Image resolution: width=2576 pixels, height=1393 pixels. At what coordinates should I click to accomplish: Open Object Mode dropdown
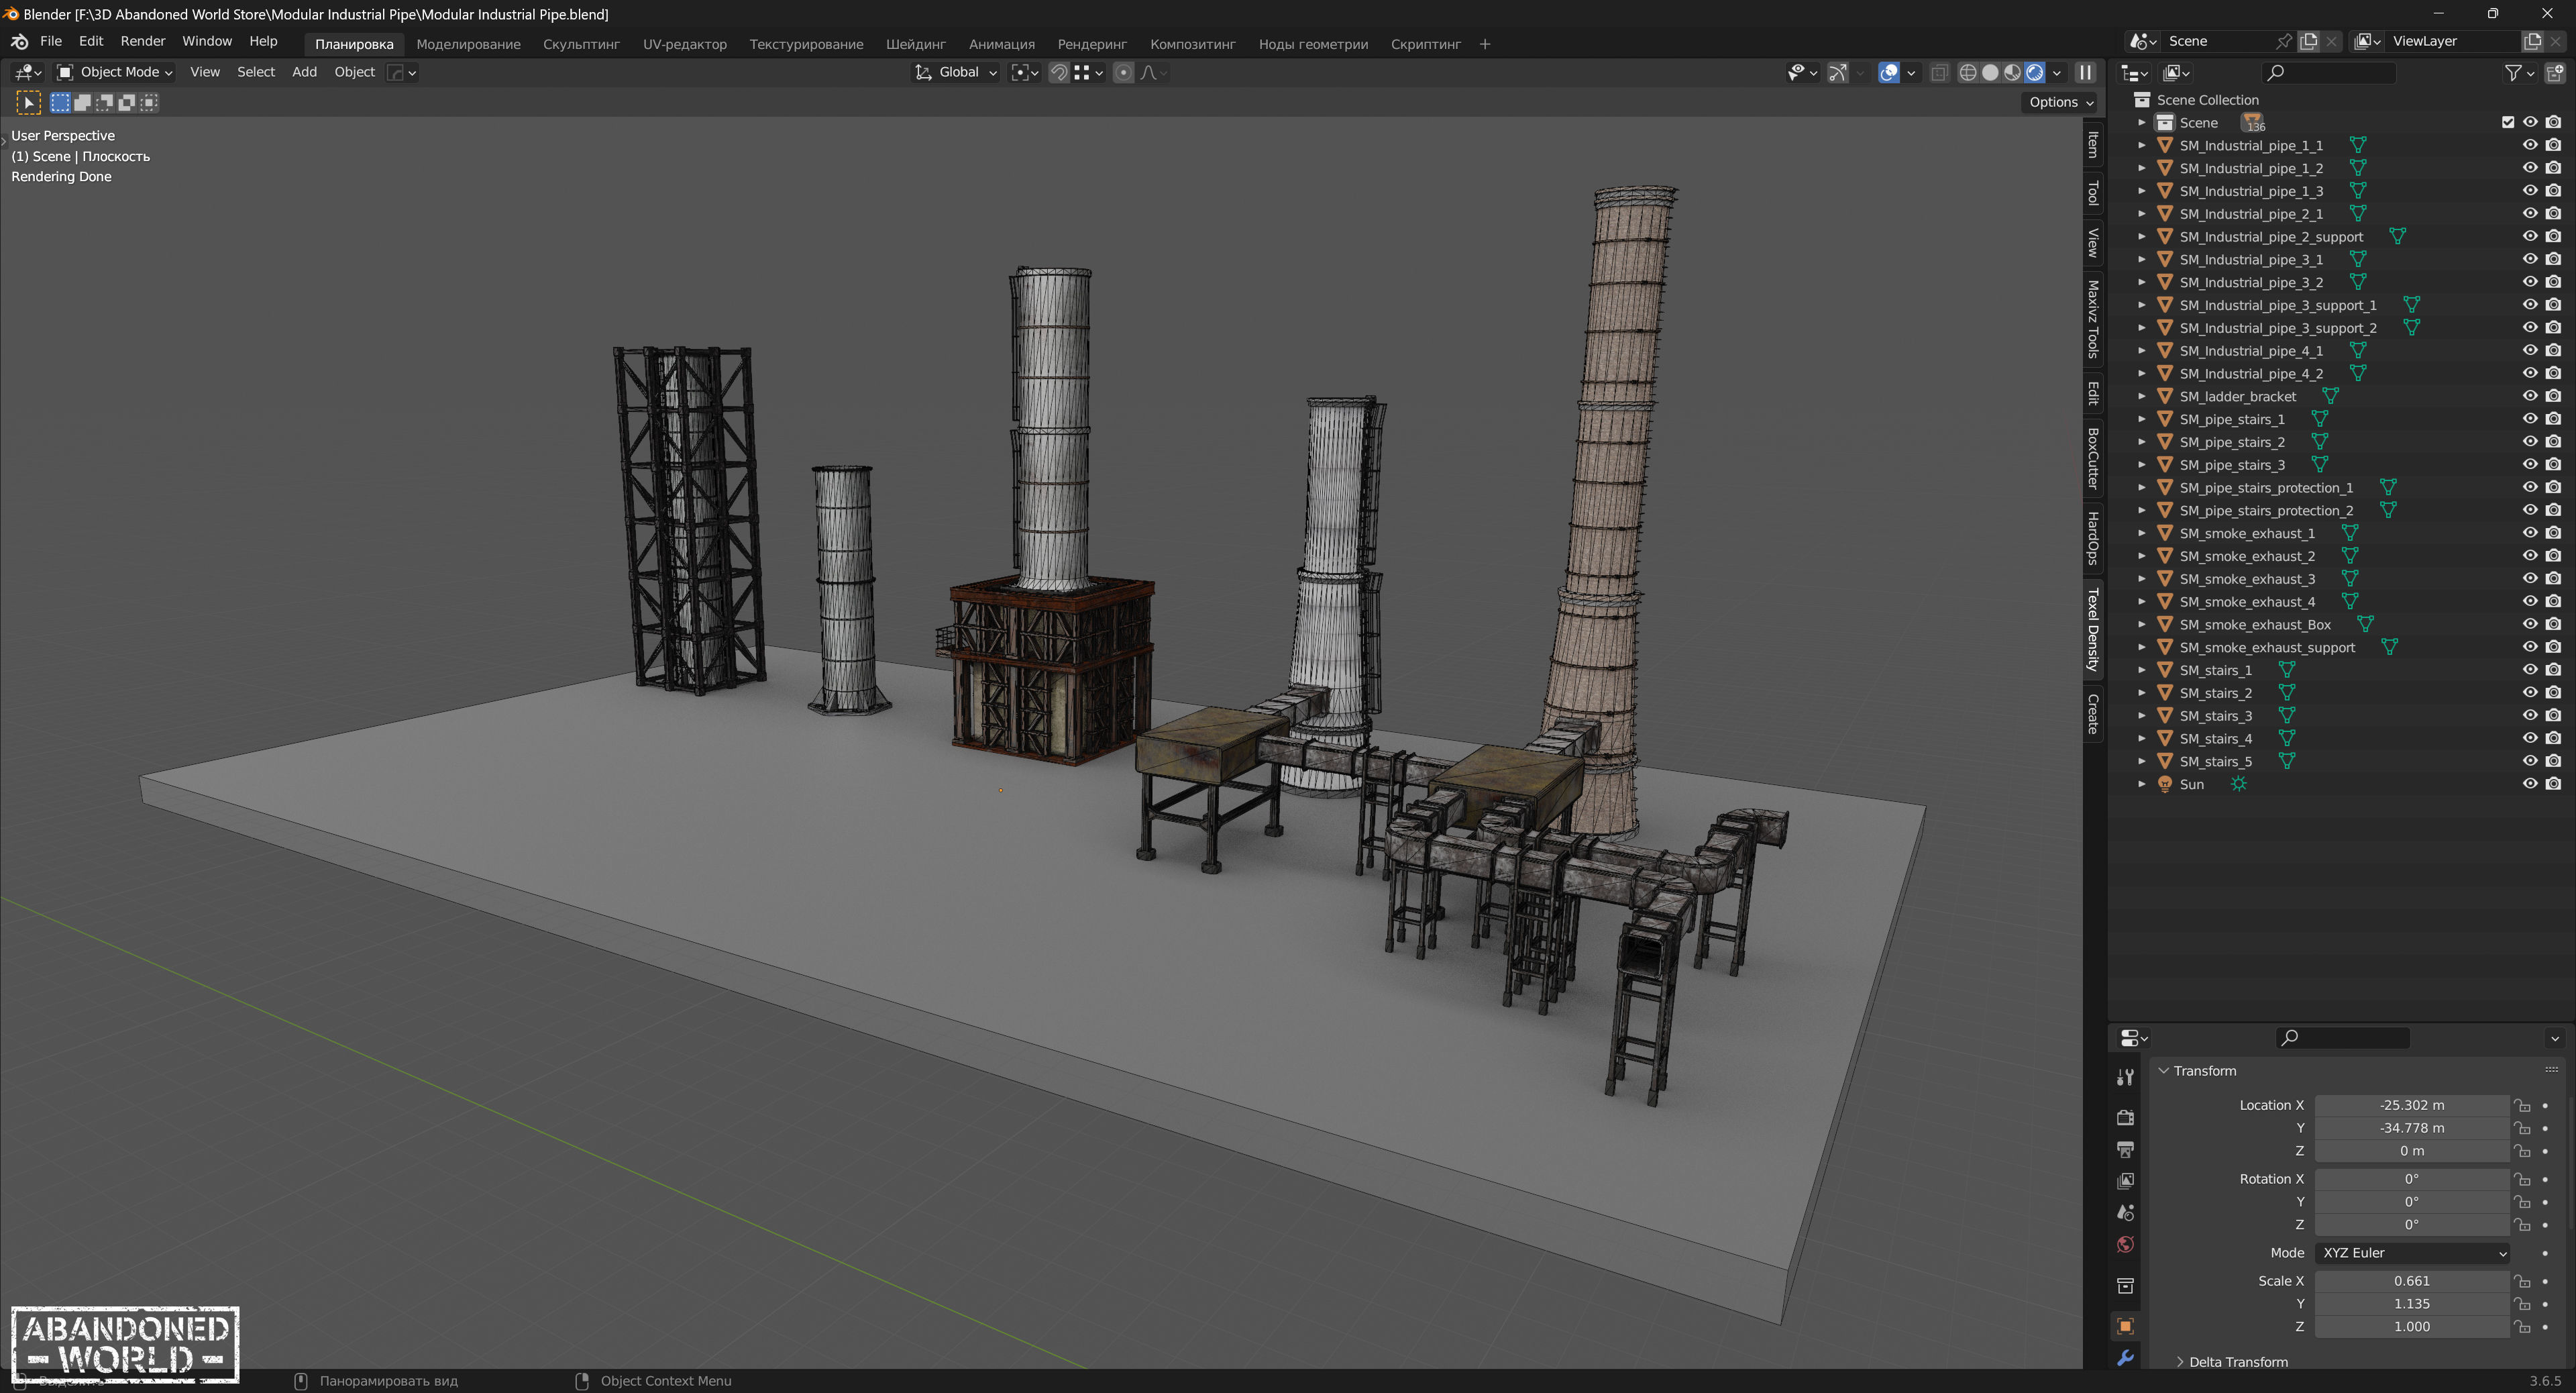click(115, 72)
